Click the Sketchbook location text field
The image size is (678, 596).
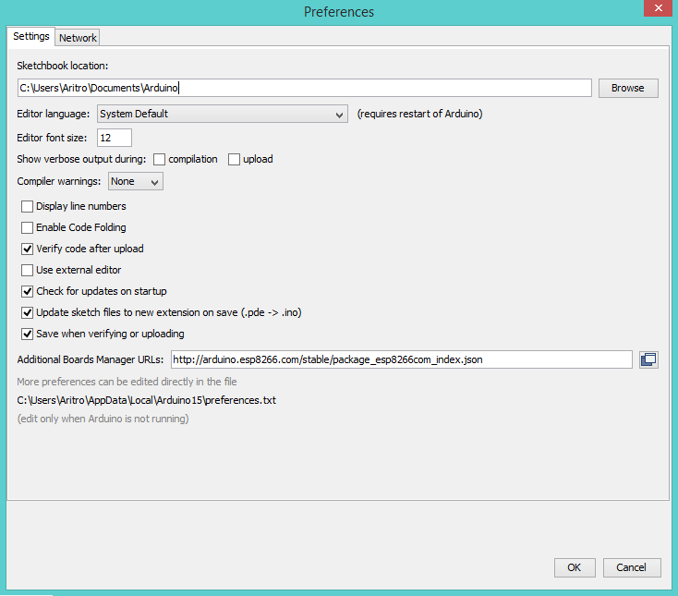[304, 88]
